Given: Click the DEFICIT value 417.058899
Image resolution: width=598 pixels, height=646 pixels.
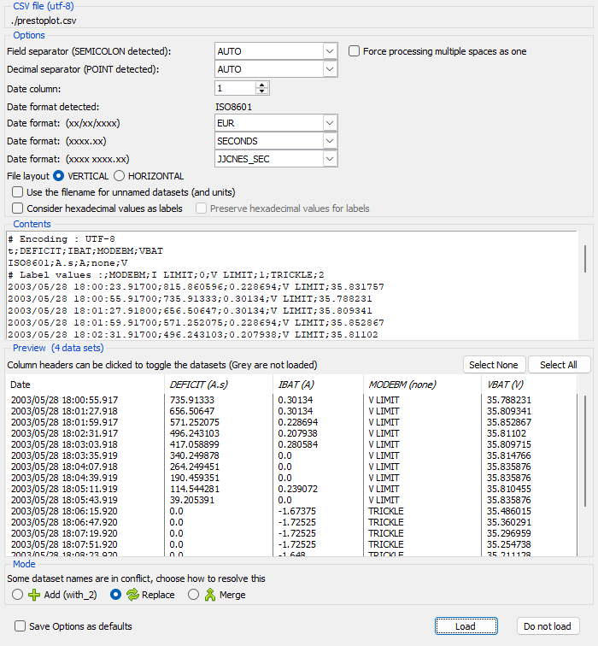Looking at the screenshot, I should click(195, 444).
